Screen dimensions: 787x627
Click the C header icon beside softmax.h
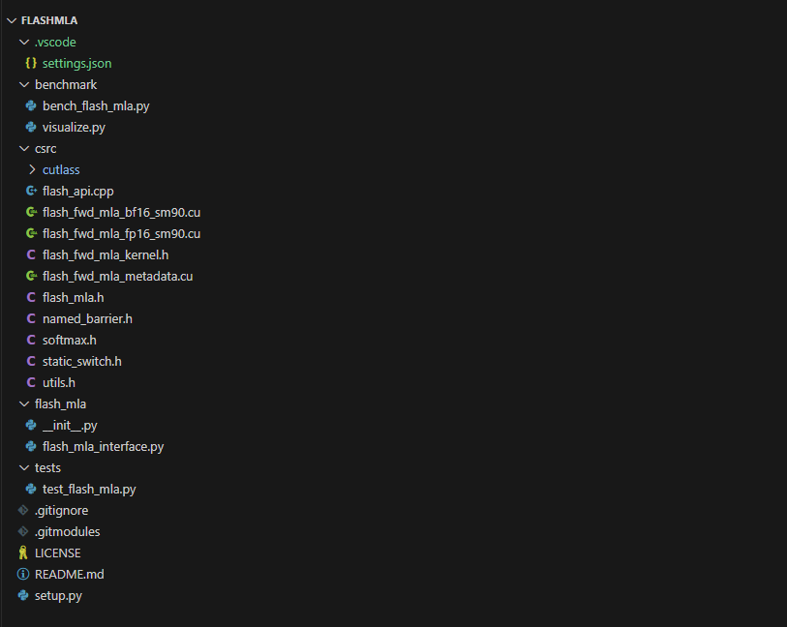(31, 341)
